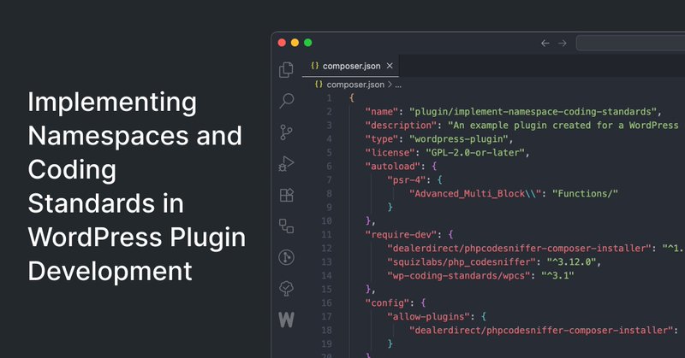Close the composer.json tab
Viewport: 685px width, 358px height.
pos(390,66)
